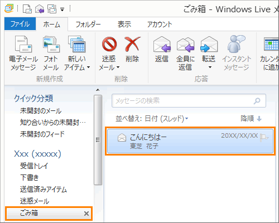Click the インスタント メッセージ icon
This screenshot has height=223, width=279.
pyautogui.click(x=237, y=44)
